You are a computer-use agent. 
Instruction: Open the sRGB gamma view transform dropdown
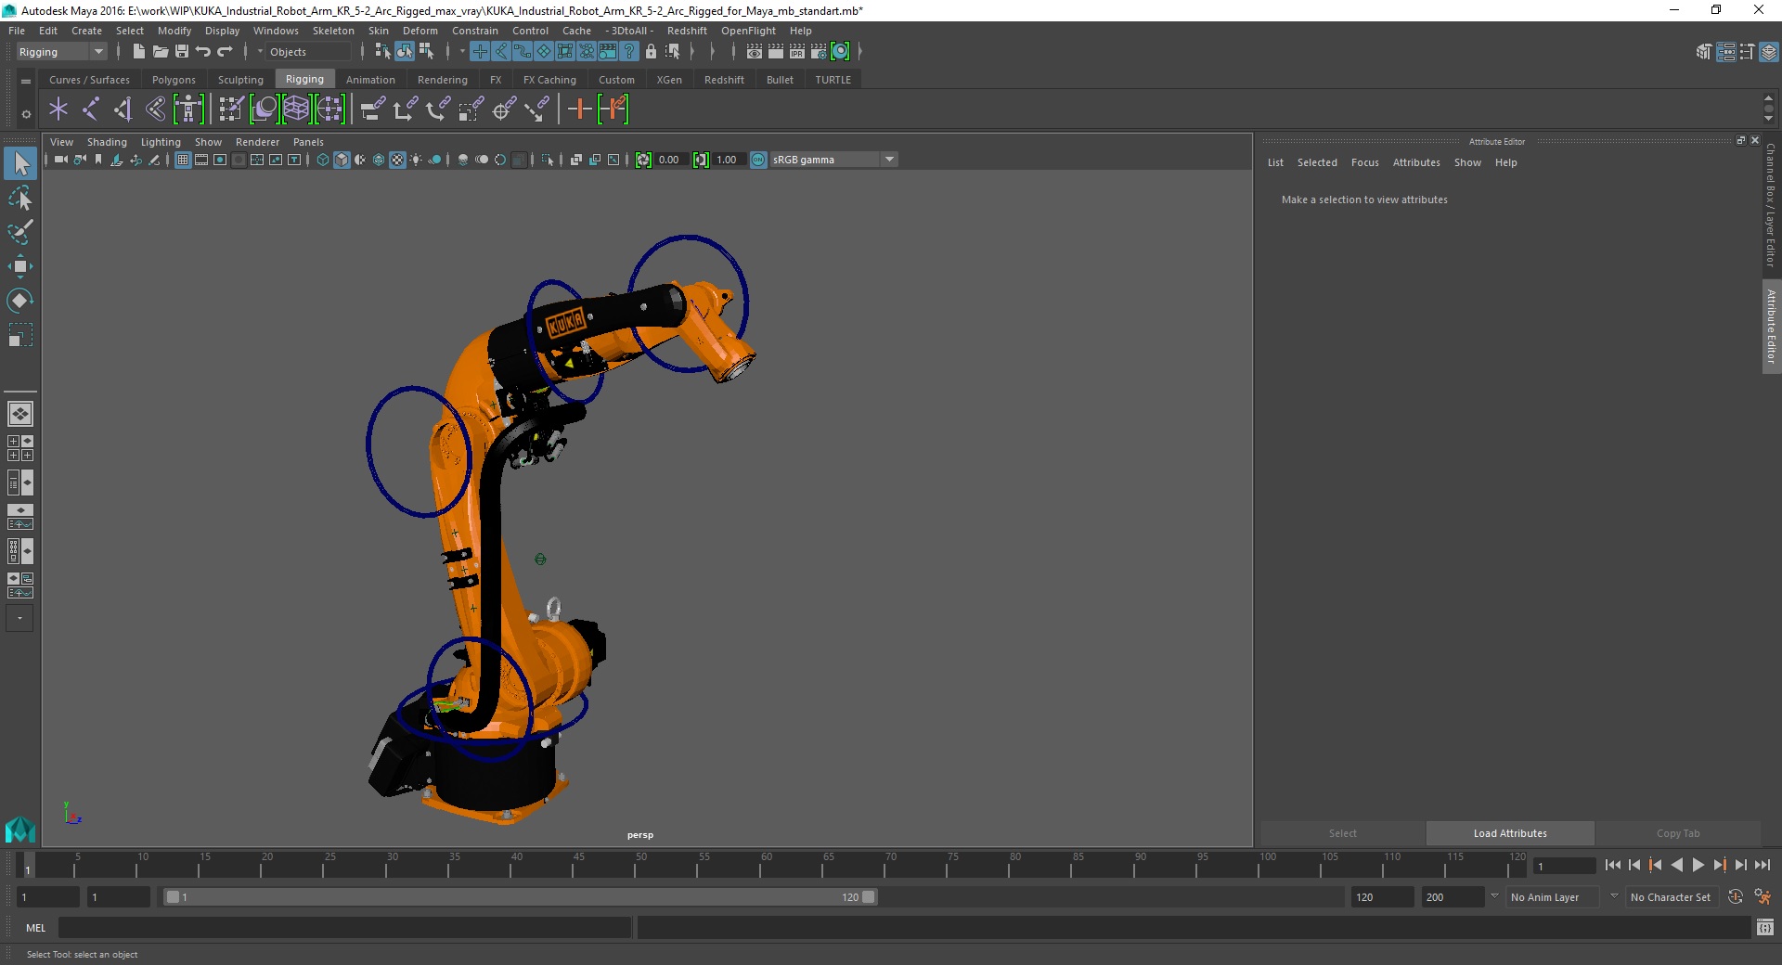pos(889,160)
